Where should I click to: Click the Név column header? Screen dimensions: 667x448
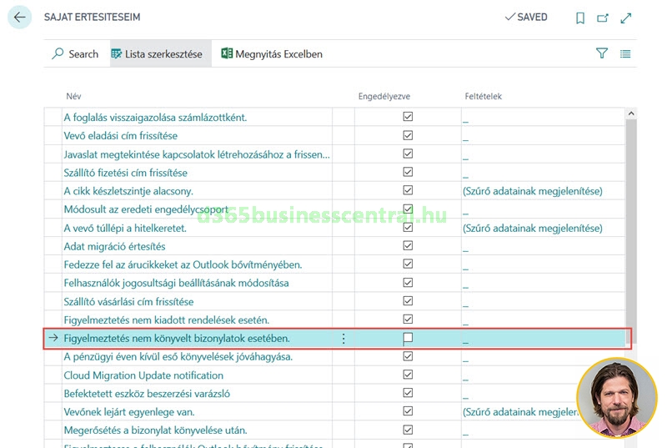(73, 97)
